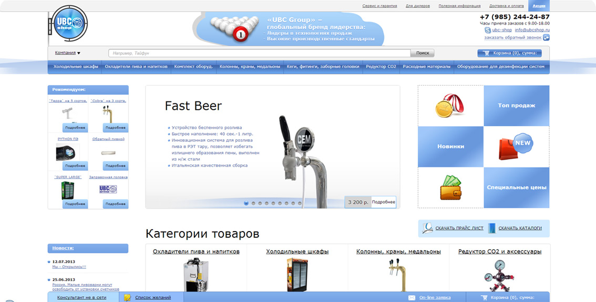Click Подробнее under Terra product
The height and width of the screenshot is (302, 596).
[75, 128]
